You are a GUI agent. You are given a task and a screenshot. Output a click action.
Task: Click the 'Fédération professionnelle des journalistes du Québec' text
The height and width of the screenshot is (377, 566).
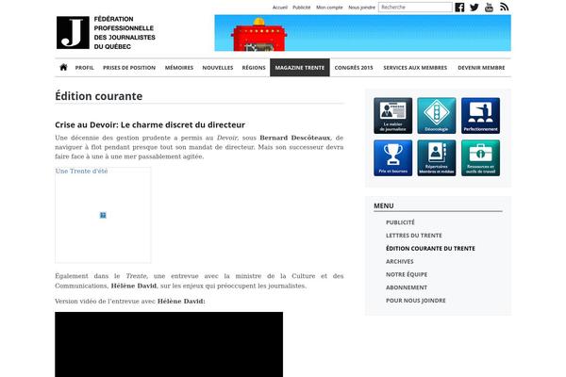coord(125,32)
